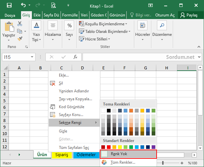Choose Gizle from context menu
204x167 pixels.
click(x=74, y=131)
